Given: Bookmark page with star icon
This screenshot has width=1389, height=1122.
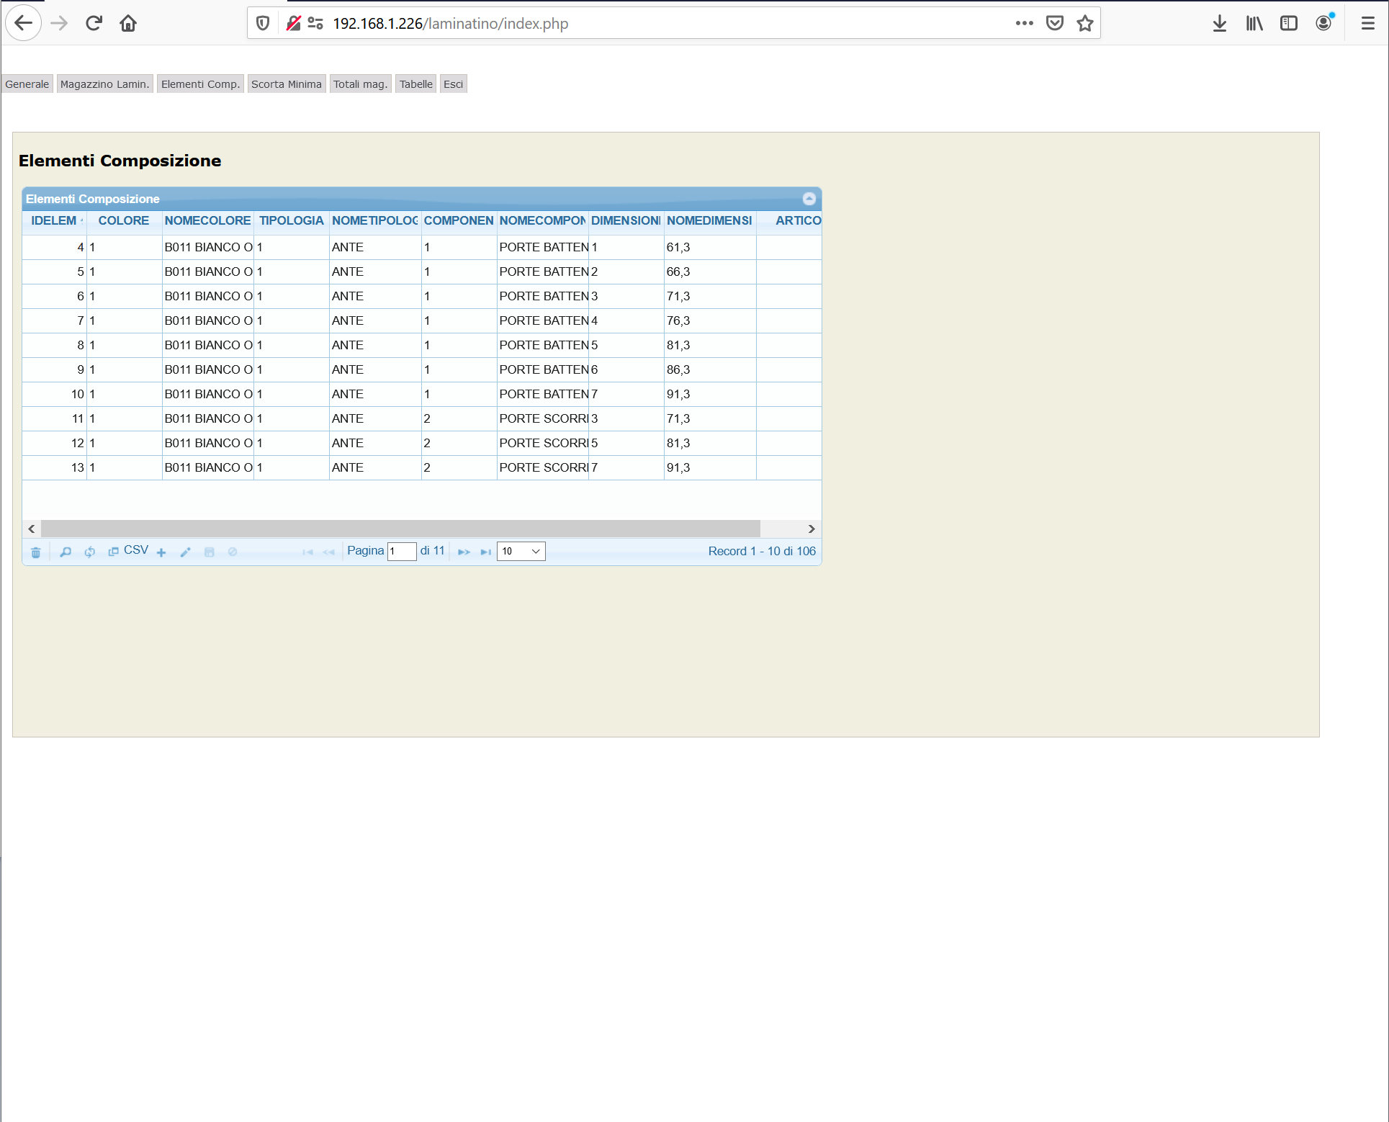Looking at the screenshot, I should 1084,24.
